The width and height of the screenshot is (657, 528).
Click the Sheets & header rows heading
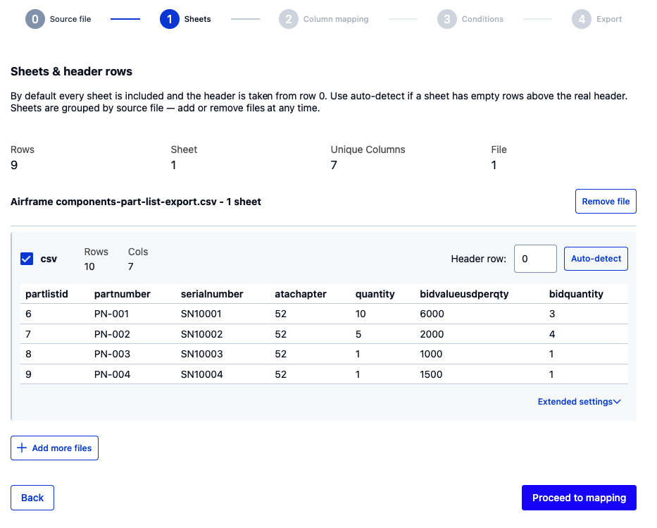(x=71, y=71)
